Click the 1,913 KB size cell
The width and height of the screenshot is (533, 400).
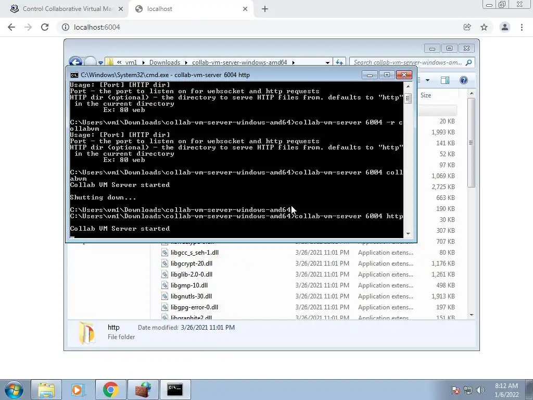point(443,296)
